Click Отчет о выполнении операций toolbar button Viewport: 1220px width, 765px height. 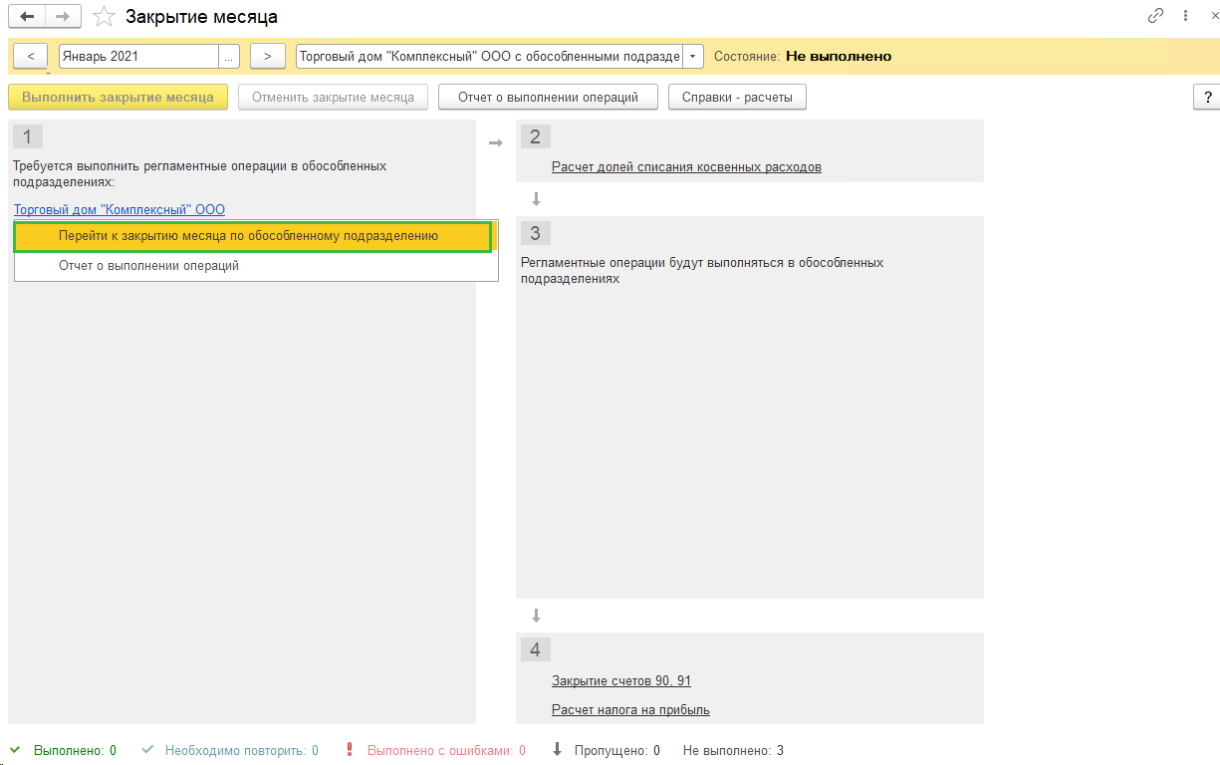tap(548, 98)
